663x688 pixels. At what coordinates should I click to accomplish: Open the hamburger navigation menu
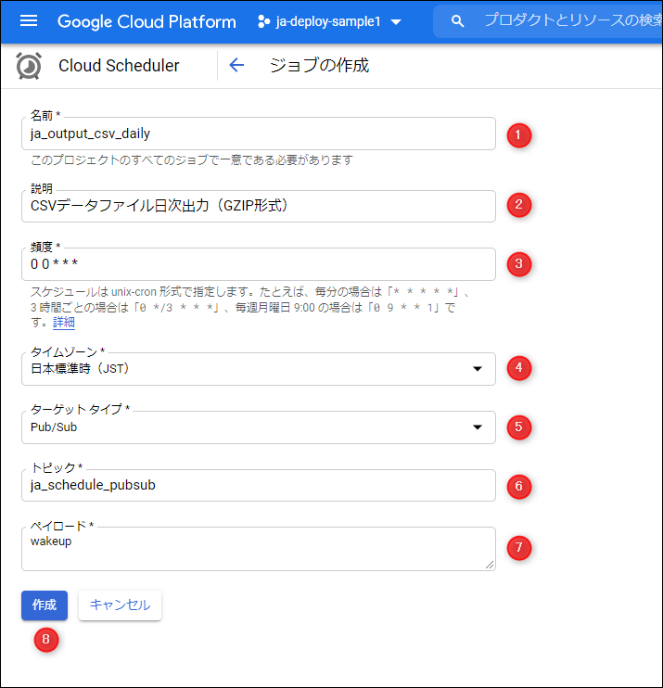[29, 20]
